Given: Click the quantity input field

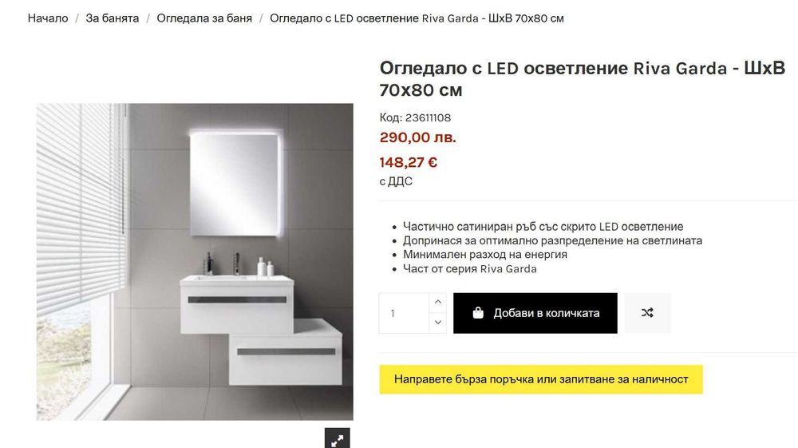Looking at the screenshot, I should (x=405, y=313).
